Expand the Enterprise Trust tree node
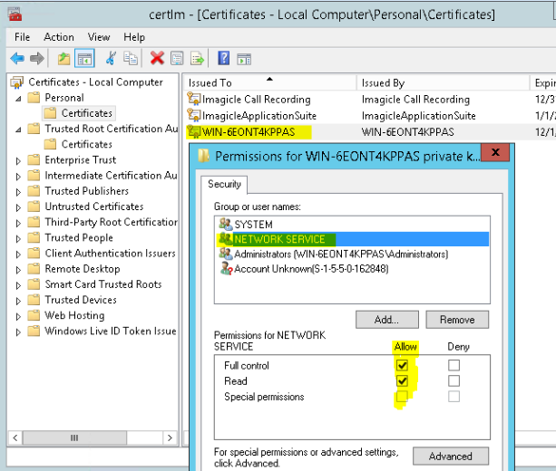 coord(20,160)
